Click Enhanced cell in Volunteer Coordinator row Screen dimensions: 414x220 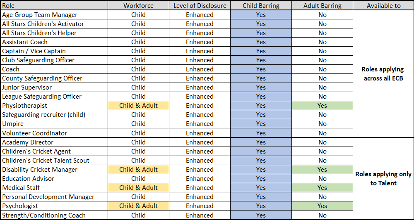pyautogui.click(x=200, y=133)
